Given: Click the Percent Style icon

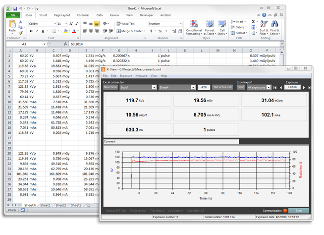Looking at the screenshot, I should [x=160, y=31].
